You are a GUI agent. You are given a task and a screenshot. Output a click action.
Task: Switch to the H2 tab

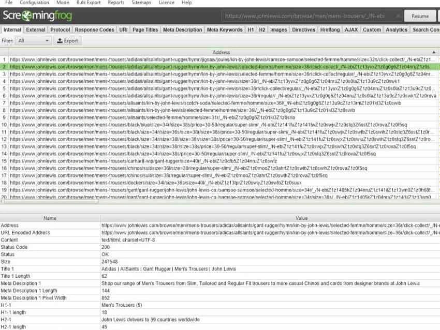click(x=262, y=29)
